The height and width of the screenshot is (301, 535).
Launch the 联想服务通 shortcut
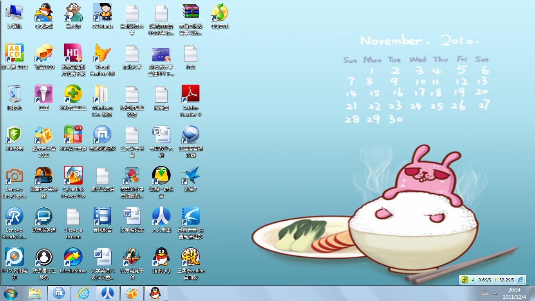[x=44, y=220]
